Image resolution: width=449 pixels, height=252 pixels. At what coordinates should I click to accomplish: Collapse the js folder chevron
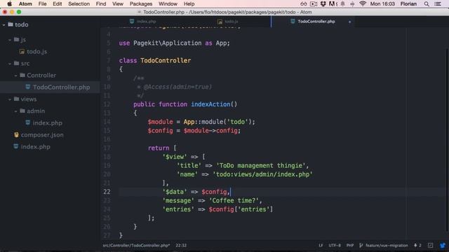pos(10,40)
